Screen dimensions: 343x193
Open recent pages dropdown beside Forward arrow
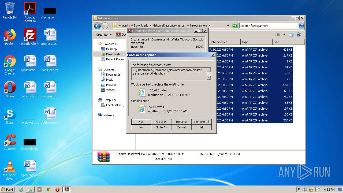pyautogui.click(x=110, y=26)
